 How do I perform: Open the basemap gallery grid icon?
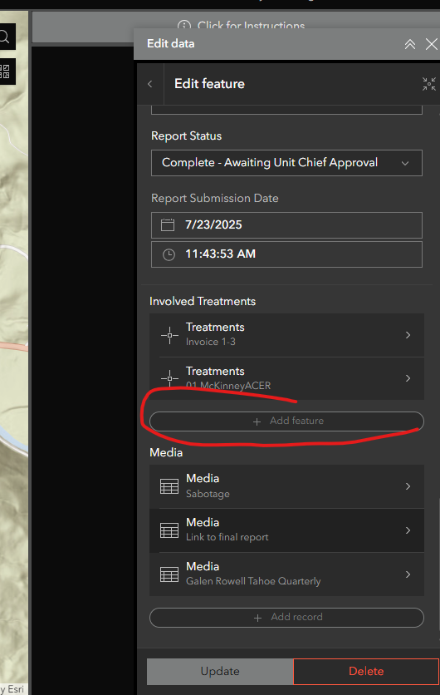(x=5, y=71)
